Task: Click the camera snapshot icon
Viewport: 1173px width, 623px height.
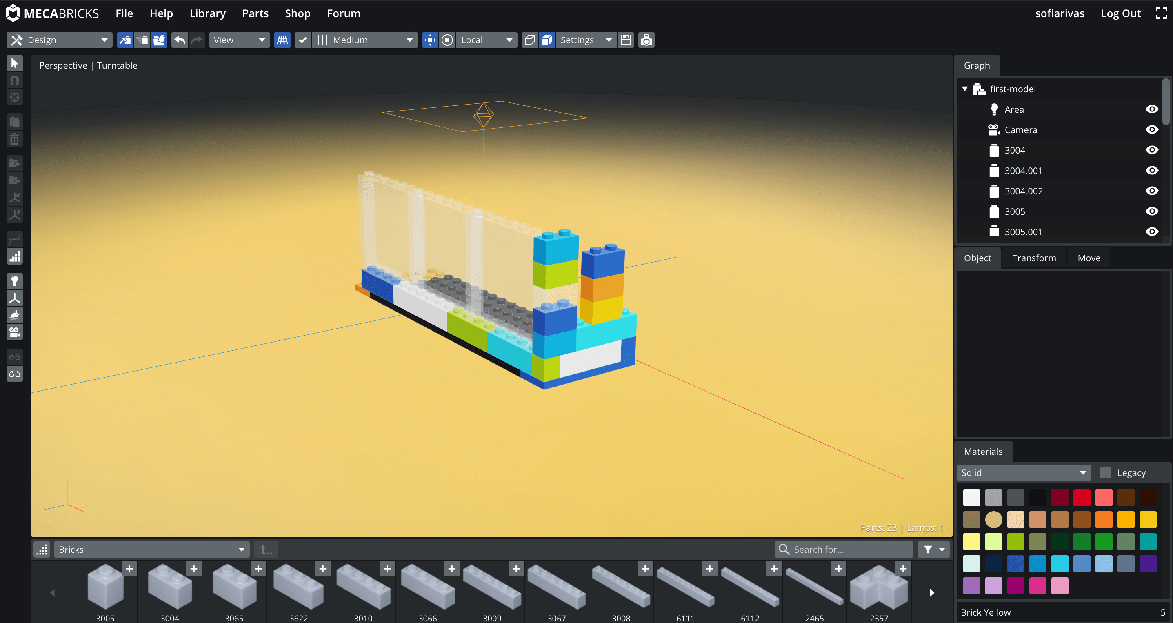Action: 646,40
